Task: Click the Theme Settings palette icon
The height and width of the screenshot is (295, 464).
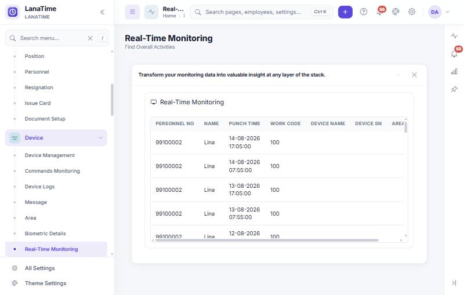Action: pyautogui.click(x=14, y=283)
